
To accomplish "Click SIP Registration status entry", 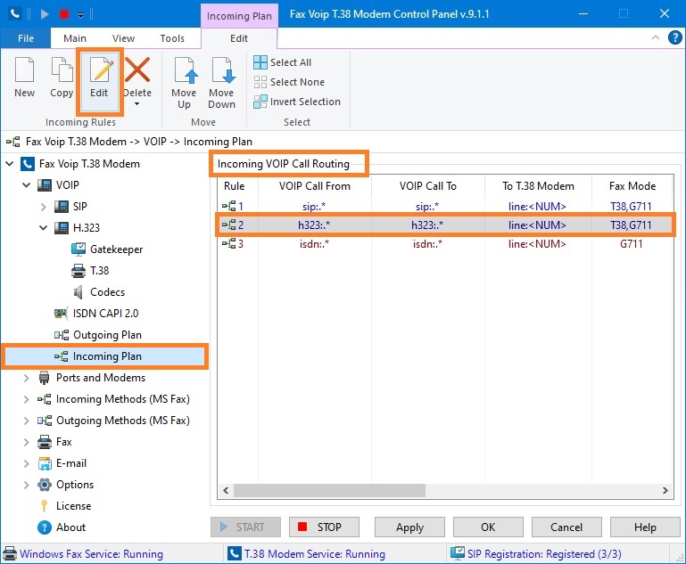I will pos(536,554).
